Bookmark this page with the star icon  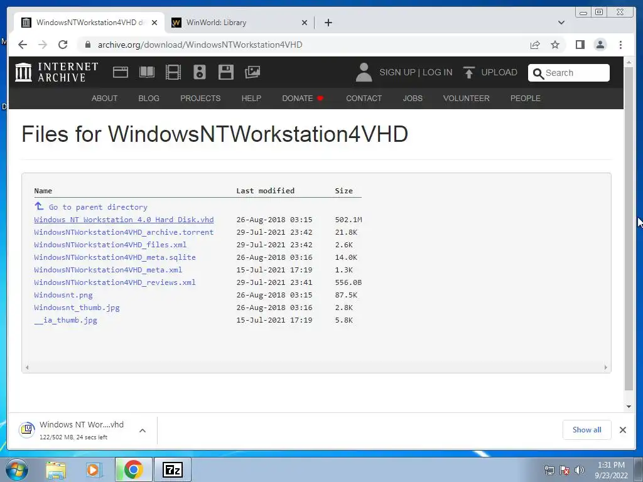555,45
